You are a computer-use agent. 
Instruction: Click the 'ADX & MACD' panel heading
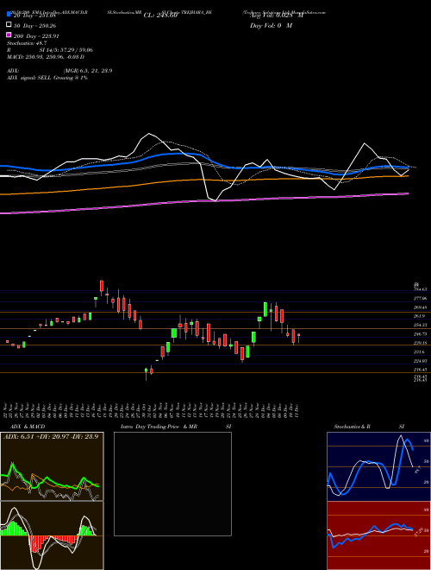pos(28,427)
